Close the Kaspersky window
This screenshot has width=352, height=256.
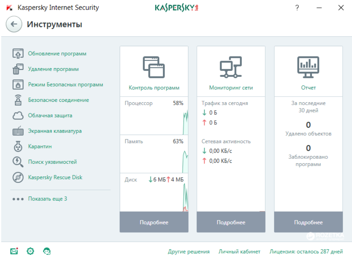coord(341,8)
